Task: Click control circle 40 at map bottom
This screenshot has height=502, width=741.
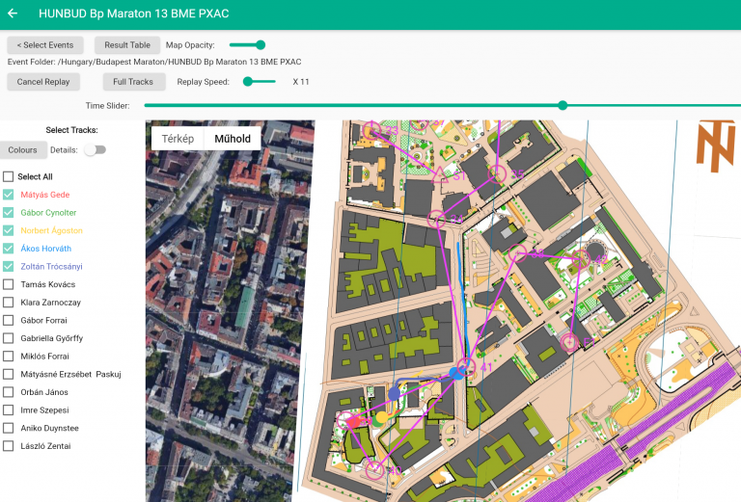Action: [x=373, y=469]
